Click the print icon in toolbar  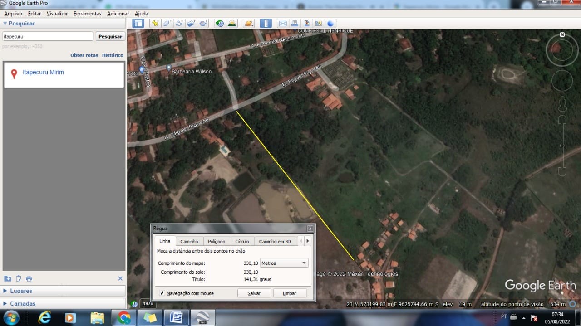(x=295, y=24)
